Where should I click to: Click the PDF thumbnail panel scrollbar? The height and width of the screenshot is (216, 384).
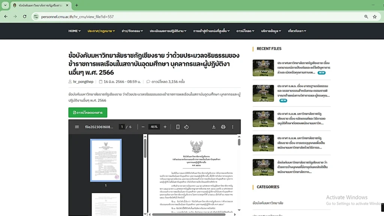click(145, 148)
